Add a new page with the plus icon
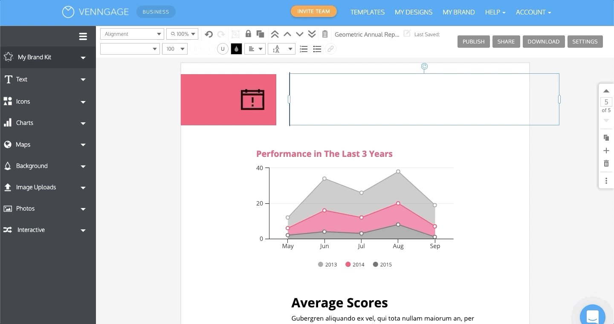This screenshot has height=324, width=614. coord(606,150)
